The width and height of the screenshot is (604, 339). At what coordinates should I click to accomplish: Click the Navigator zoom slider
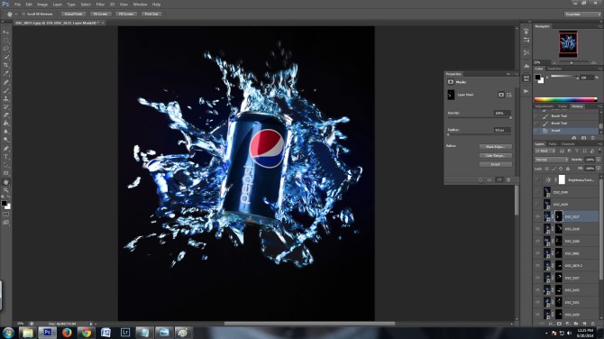tap(572, 62)
